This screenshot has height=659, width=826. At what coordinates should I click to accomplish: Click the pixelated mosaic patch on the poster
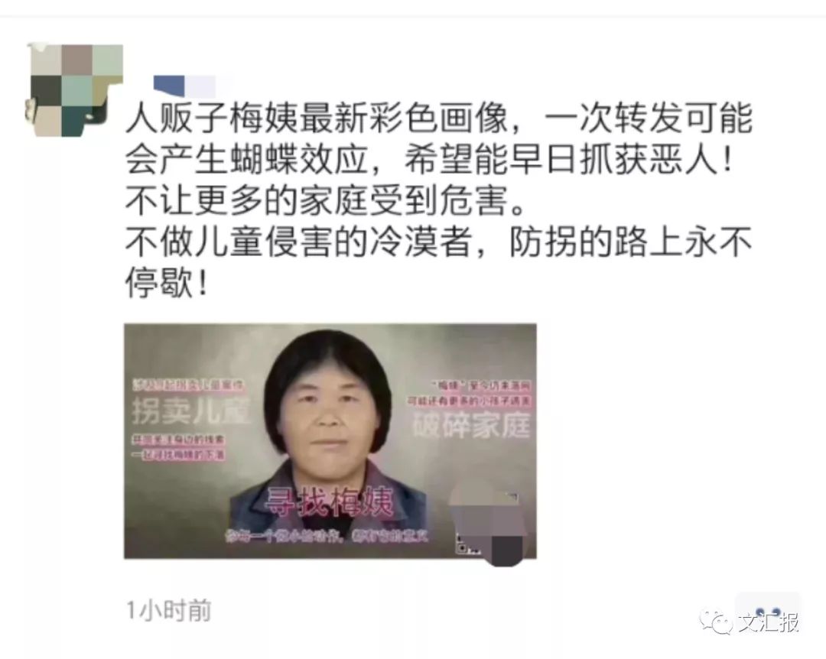click(x=492, y=523)
